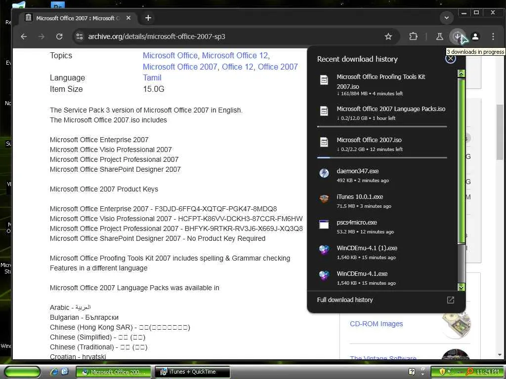Click the second quick launch icon

coord(65,372)
